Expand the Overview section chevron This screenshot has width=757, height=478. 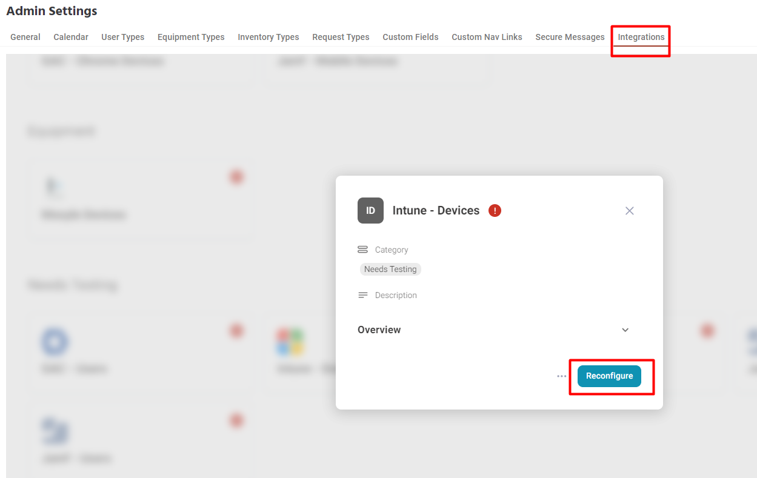625,330
